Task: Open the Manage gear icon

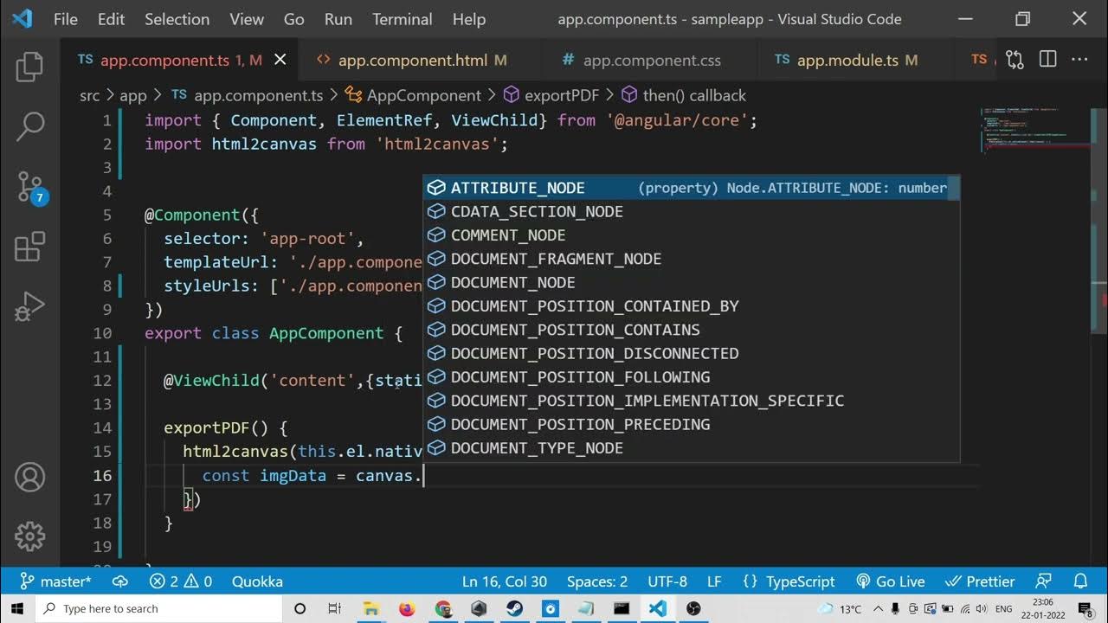Action: 29,536
